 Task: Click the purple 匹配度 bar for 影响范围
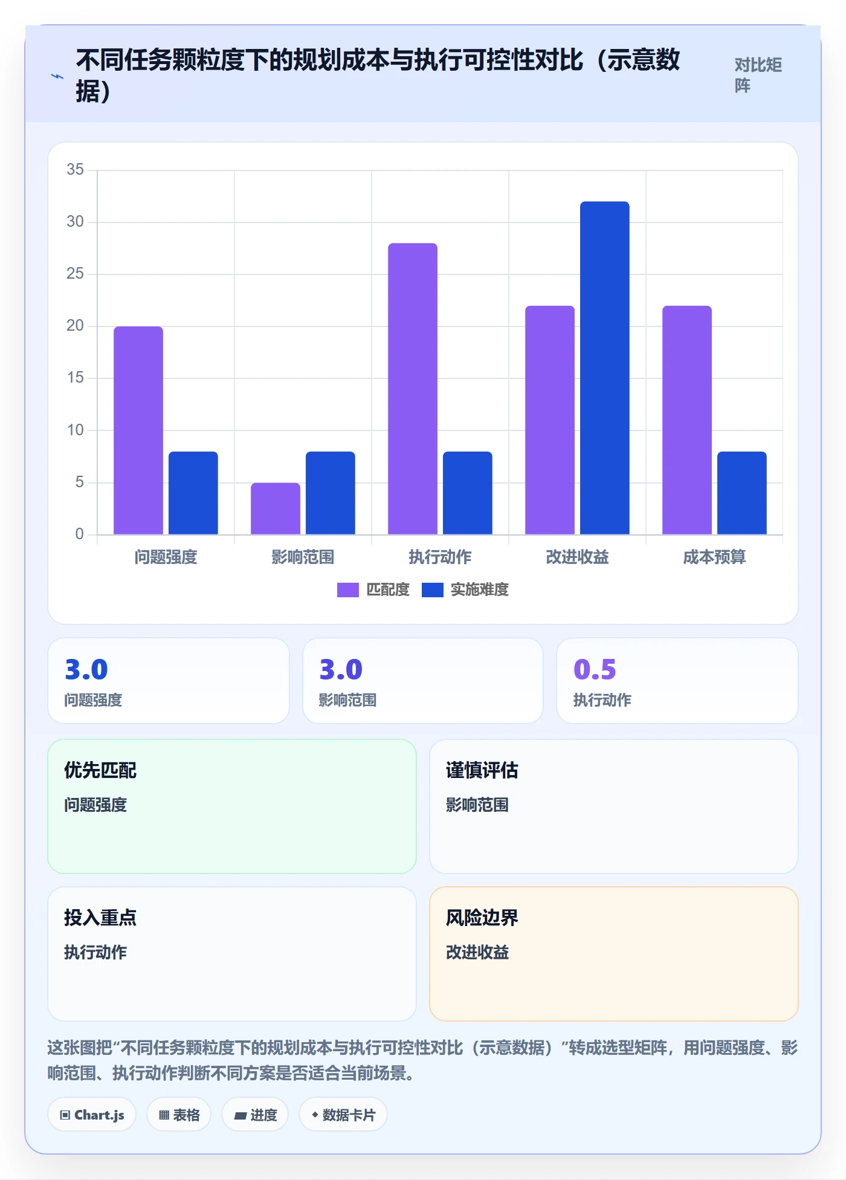[276, 508]
